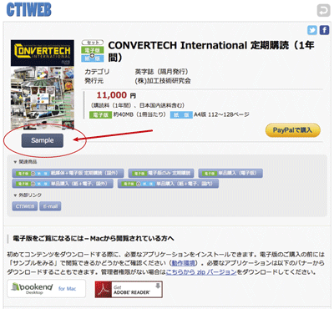Screen dimensions: 334x309
Task: Click the gray back arrow icon
Action: 323,11
